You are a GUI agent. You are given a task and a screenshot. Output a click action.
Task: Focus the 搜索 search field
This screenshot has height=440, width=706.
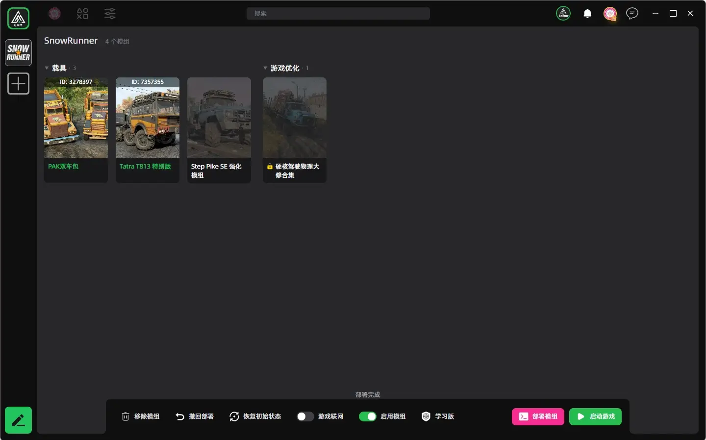(338, 14)
